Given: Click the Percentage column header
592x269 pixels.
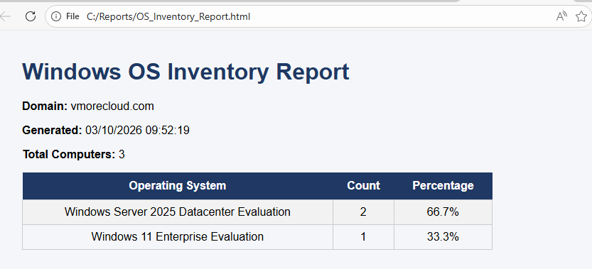Looking at the screenshot, I should point(443,186).
